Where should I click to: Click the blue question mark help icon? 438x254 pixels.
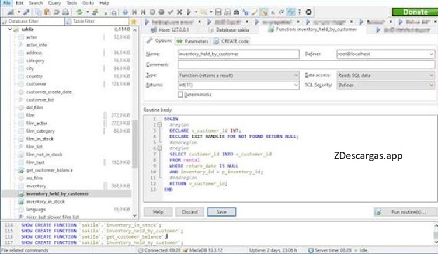tap(125, 12)
